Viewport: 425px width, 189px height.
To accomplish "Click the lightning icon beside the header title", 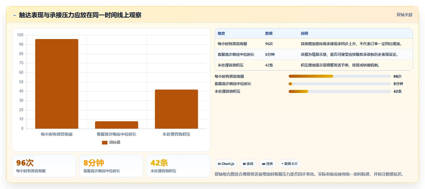I will coord(15,15).
